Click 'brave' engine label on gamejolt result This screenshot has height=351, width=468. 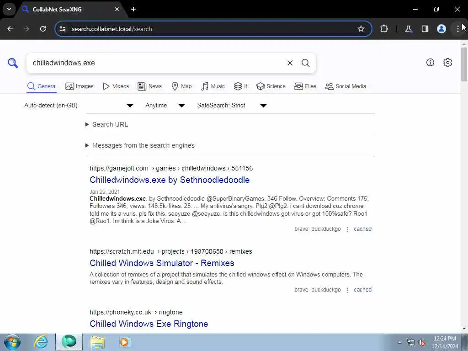coord(301,229)
